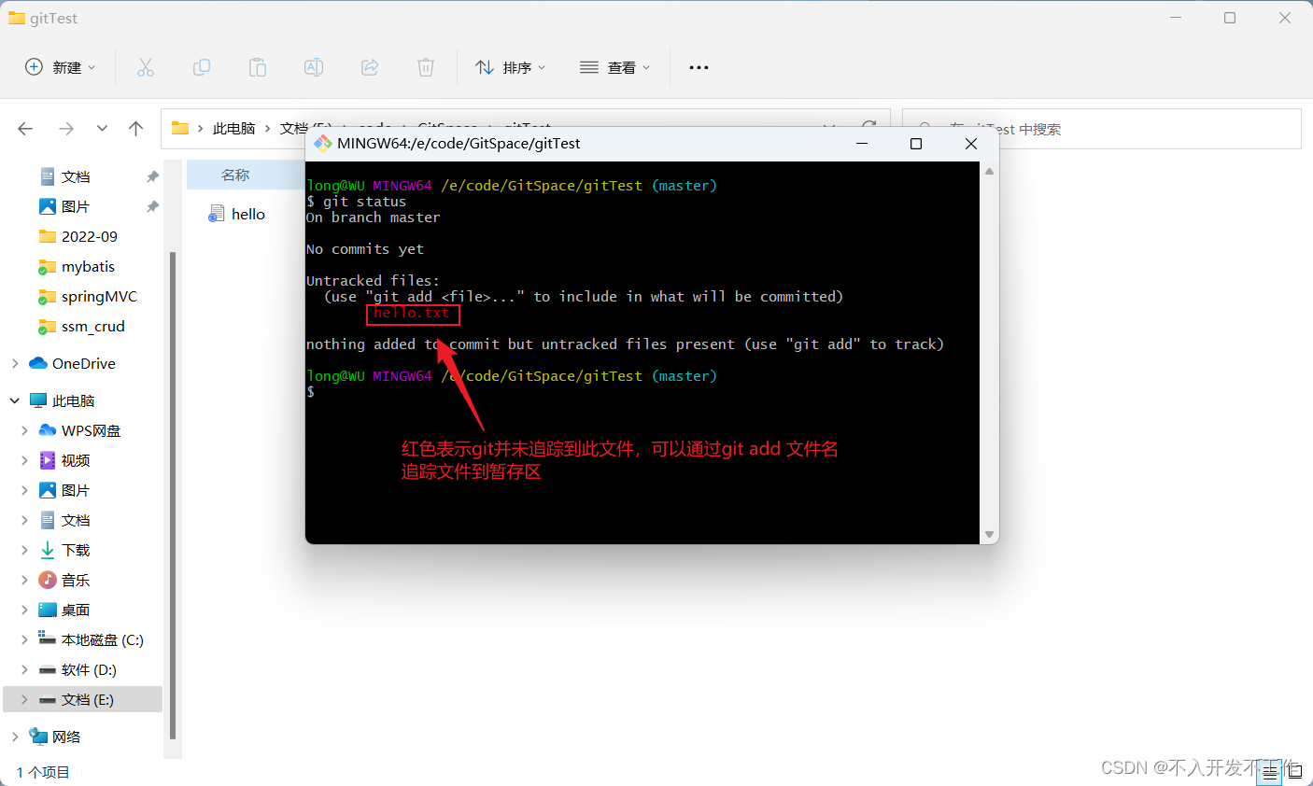Expand the 下载 node
Viewport: 1313px width, 786px height.
24,550
